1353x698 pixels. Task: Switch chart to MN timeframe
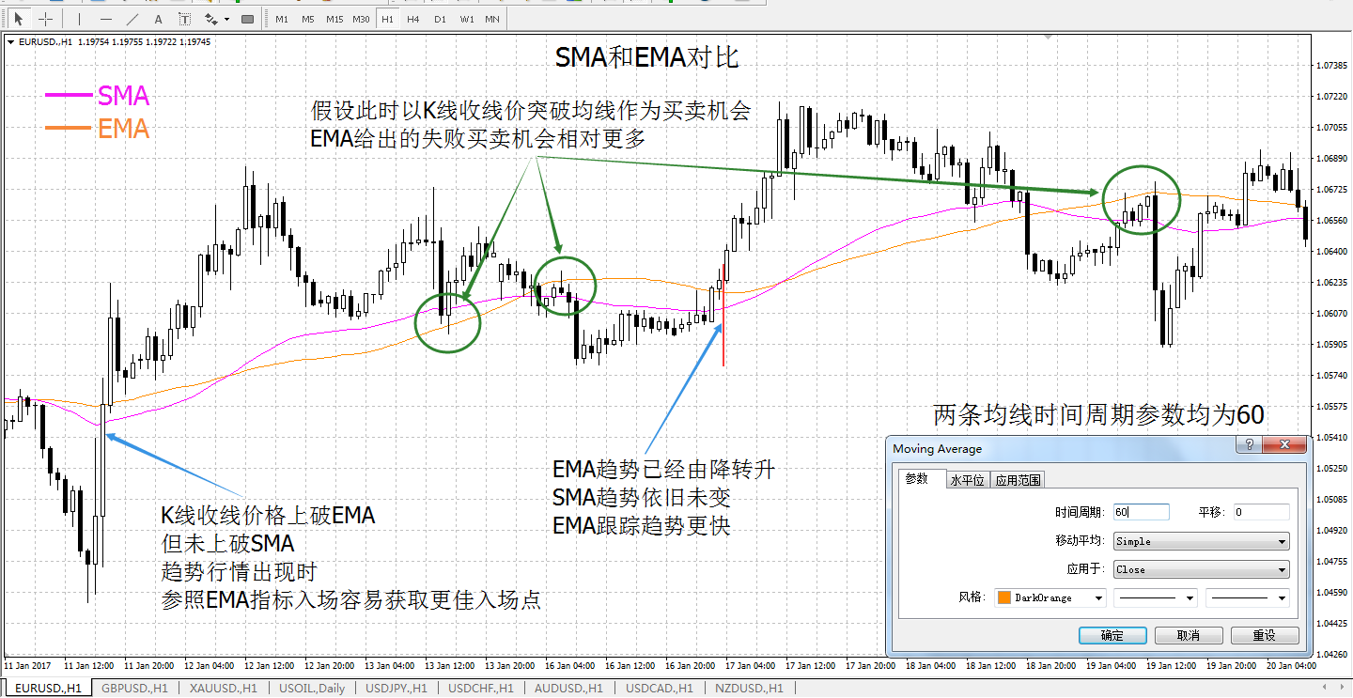click(x=492, y=19)
